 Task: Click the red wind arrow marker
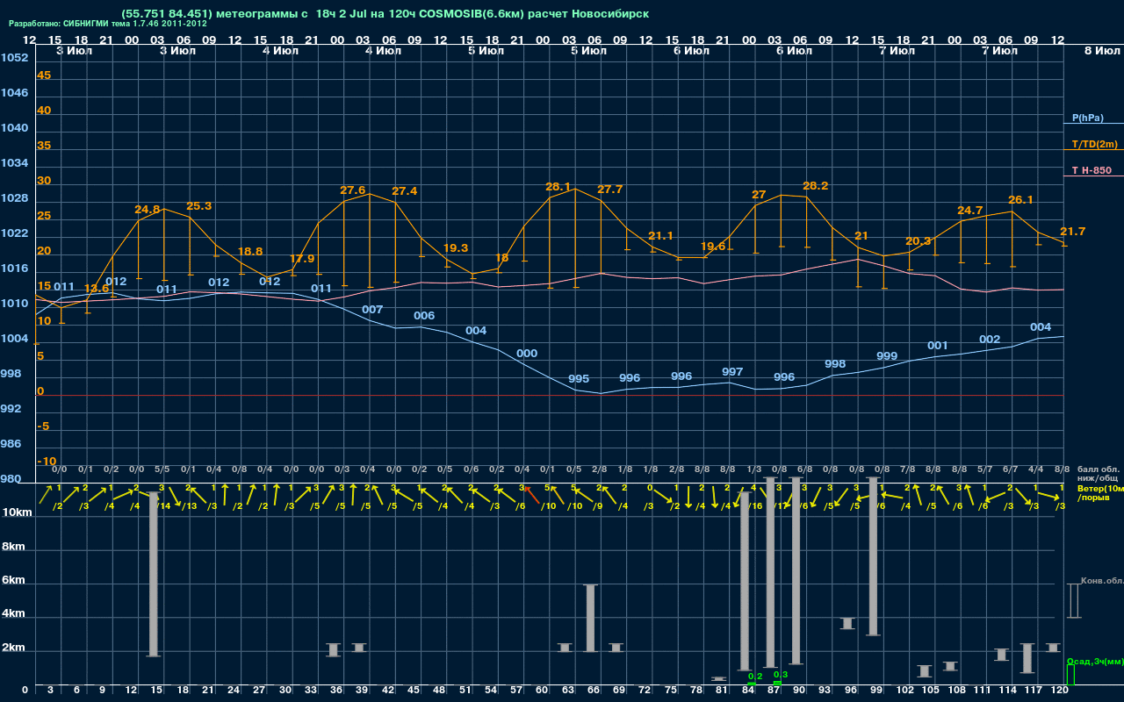pyautogui.click(x=532, y=496)
